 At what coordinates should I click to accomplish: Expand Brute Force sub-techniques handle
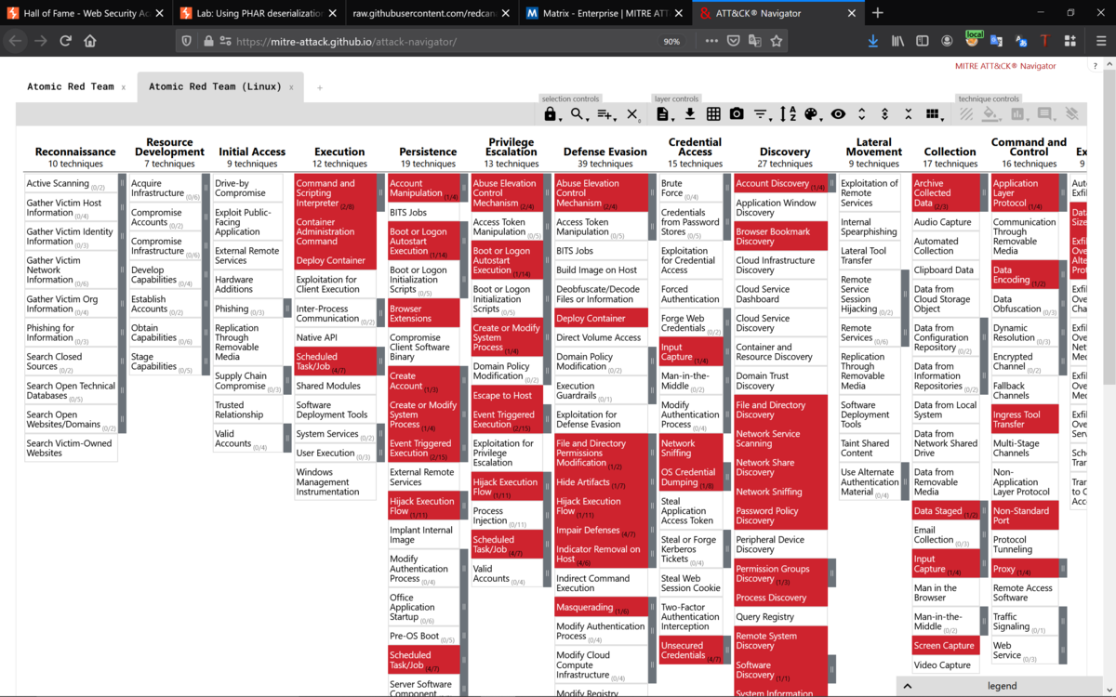pos(728,189)
